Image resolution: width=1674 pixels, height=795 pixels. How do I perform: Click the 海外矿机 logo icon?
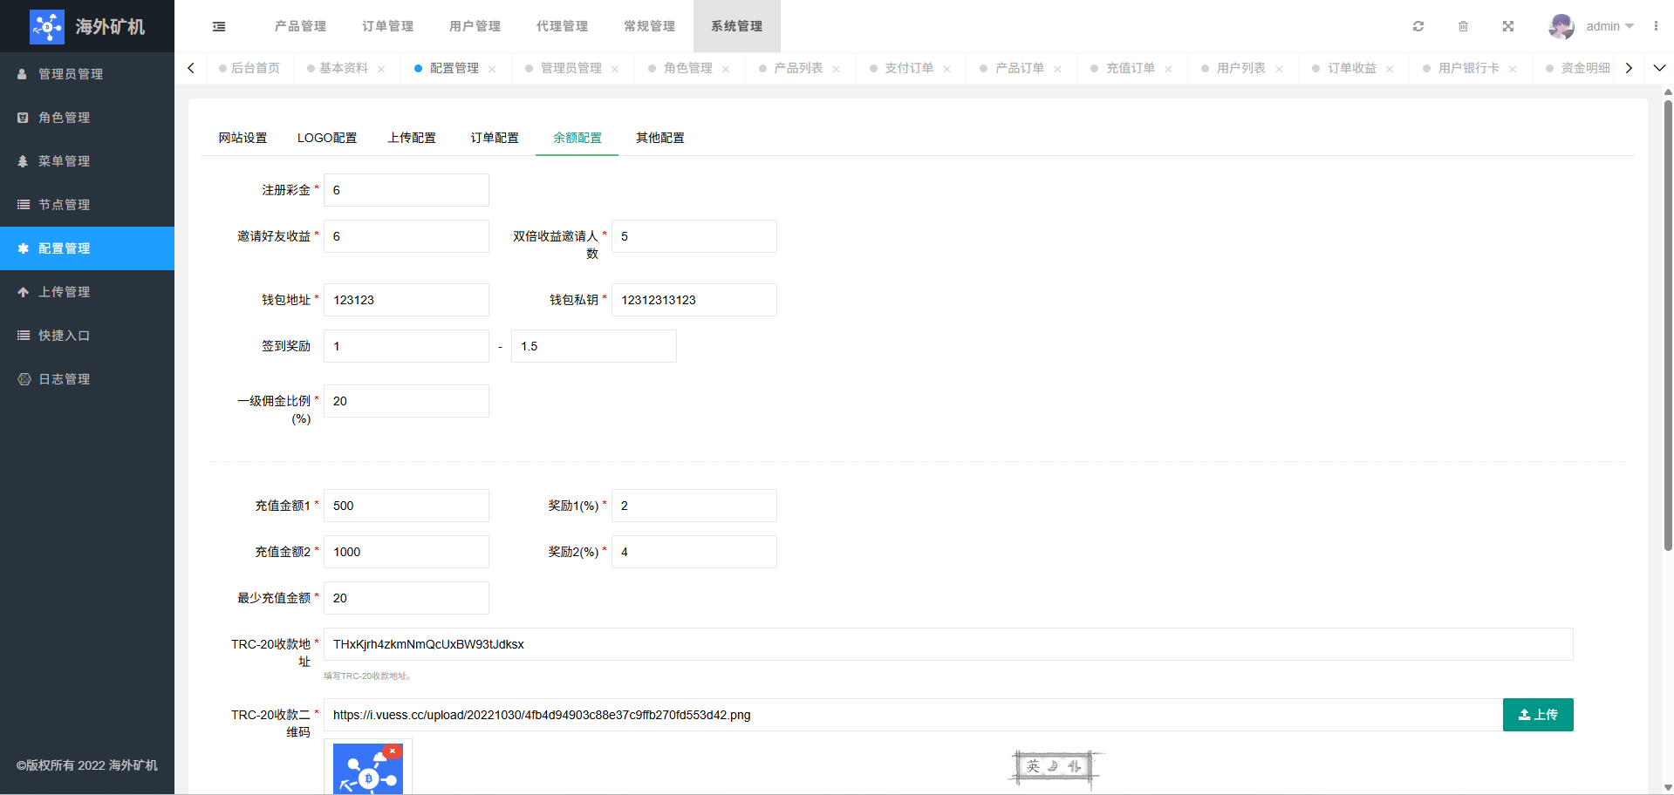(46, 26)
